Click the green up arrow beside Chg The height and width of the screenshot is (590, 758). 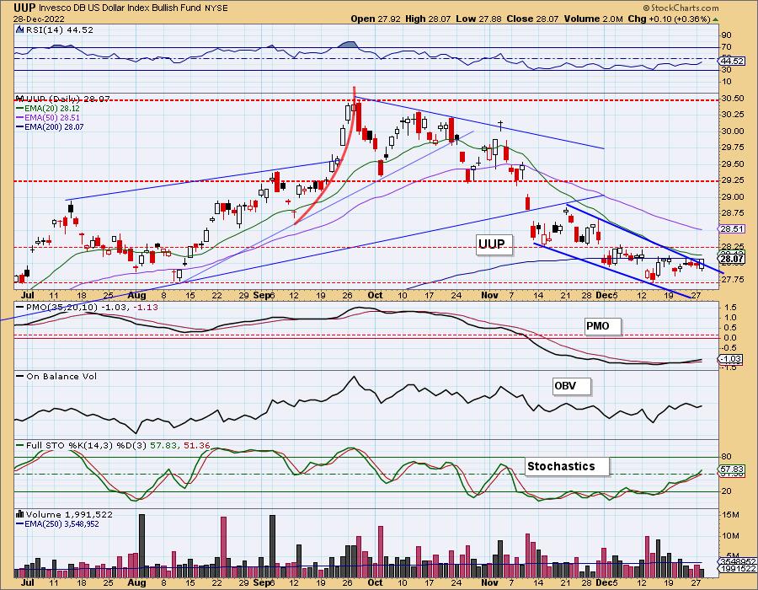point(715,19)
